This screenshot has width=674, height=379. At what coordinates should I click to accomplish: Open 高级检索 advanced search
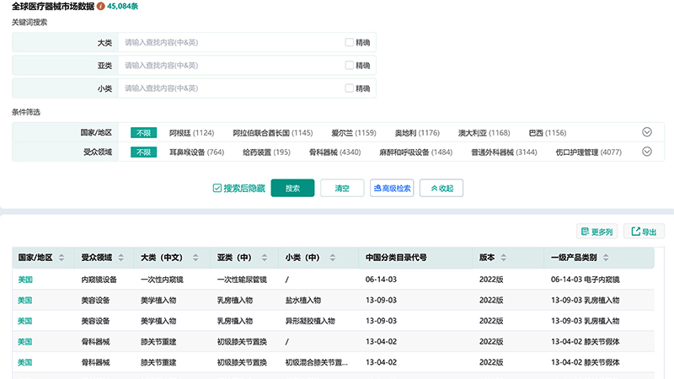(392, 188)
